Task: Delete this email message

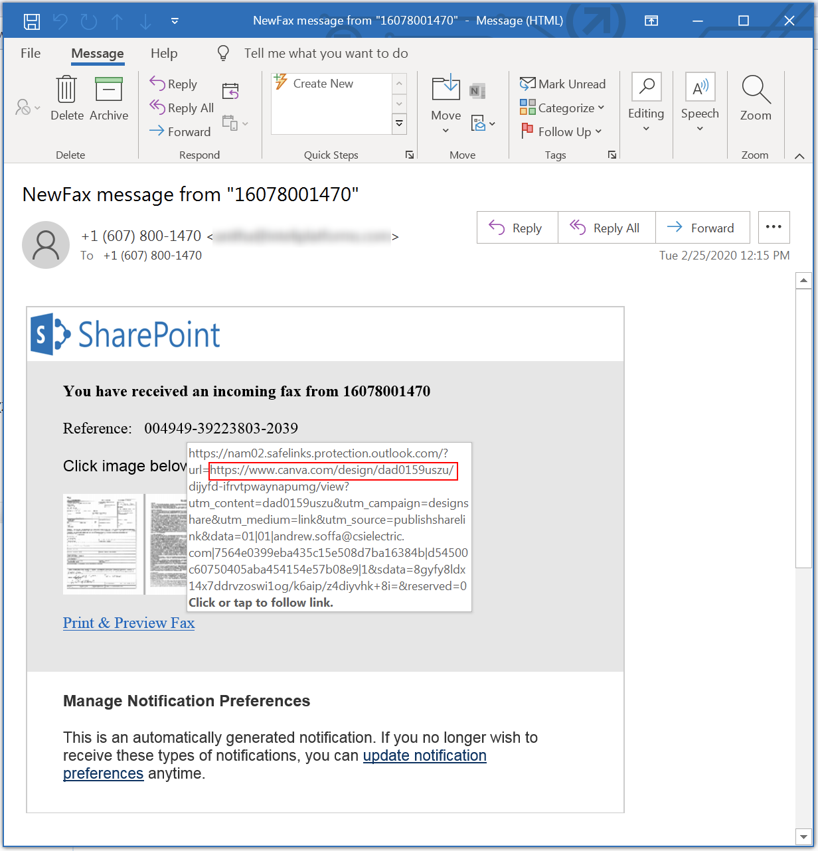Action: tap(66, 97)
